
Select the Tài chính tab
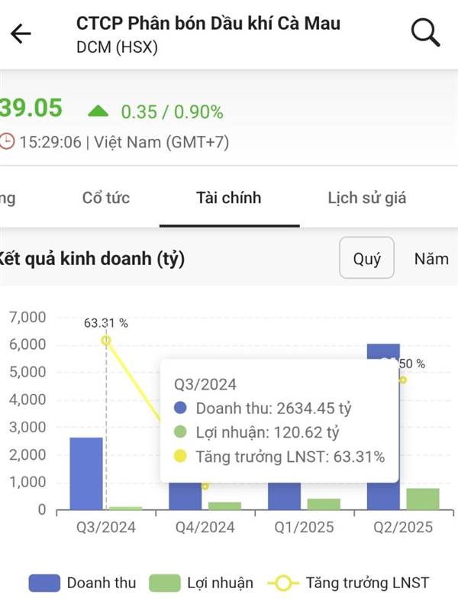click(x=228, y=198)
